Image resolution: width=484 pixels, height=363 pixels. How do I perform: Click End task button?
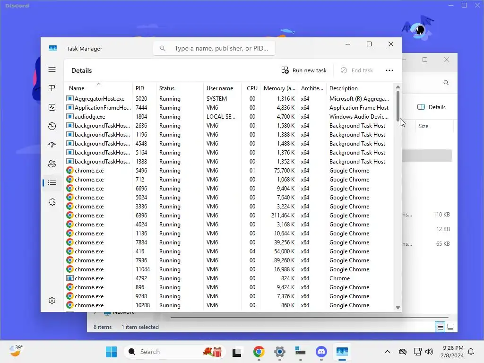[x=356, y=70]
